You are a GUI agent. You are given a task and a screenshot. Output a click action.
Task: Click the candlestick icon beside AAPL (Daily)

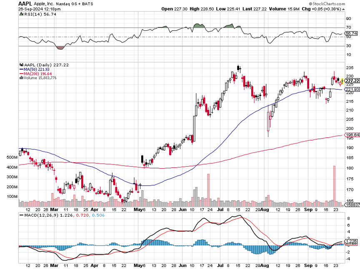(x=22, y=65)
